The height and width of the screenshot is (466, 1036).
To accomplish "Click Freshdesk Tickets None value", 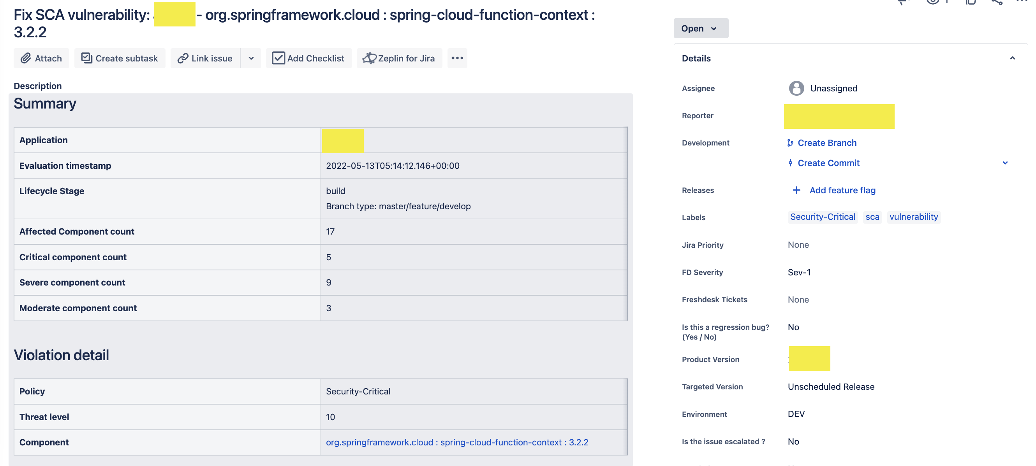I will click(x=798, y=300).
